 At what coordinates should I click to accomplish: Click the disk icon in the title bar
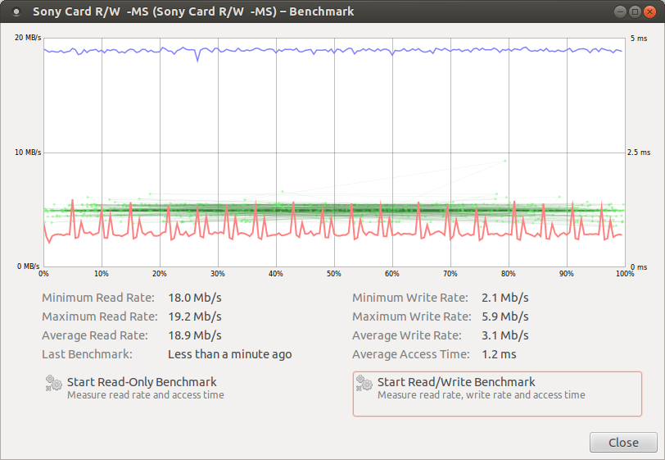14,12
